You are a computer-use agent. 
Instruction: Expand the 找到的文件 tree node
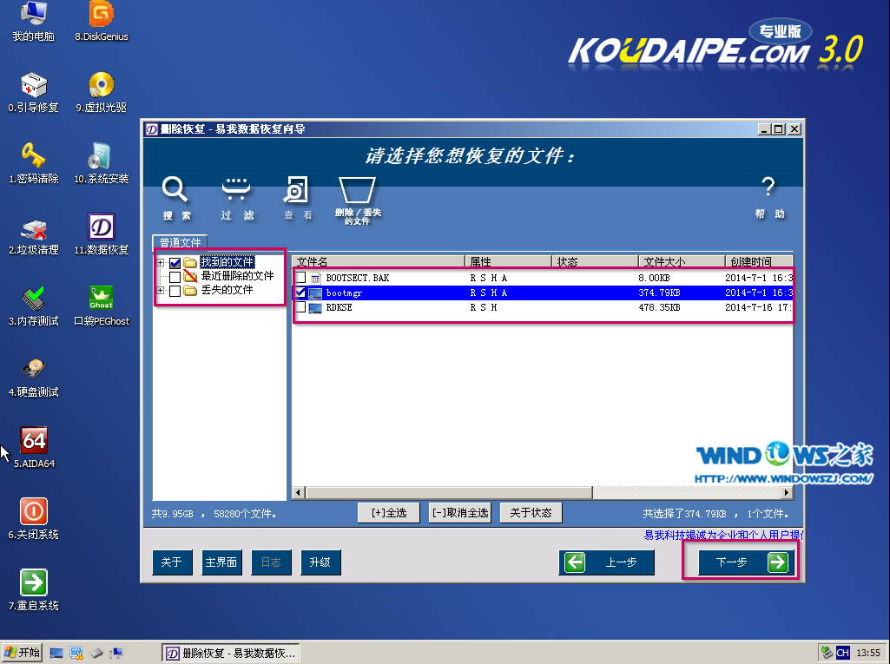click(161, 263)
